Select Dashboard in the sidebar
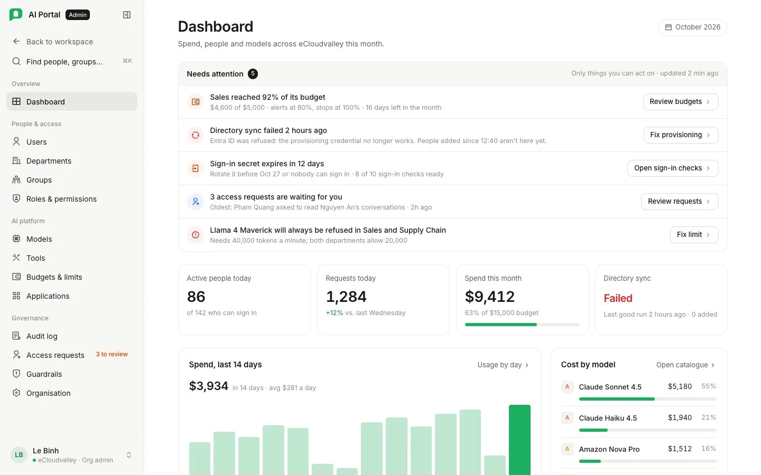The image size is (761, 475). (x=72, y=101)
